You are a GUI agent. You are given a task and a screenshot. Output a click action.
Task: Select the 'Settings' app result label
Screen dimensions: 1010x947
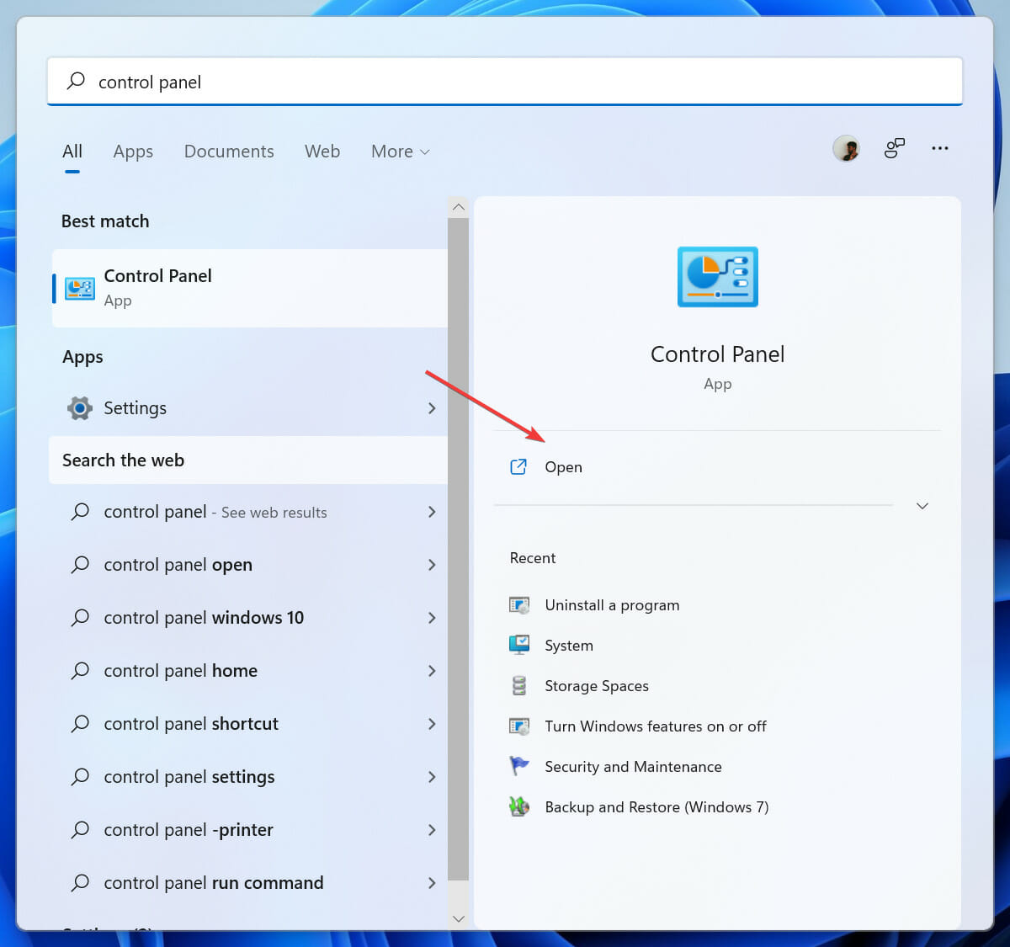pos(135,408)
